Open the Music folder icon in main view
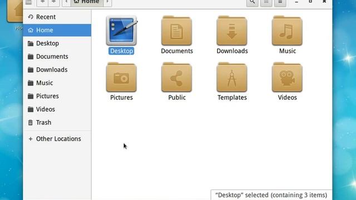 click(287, 31)
